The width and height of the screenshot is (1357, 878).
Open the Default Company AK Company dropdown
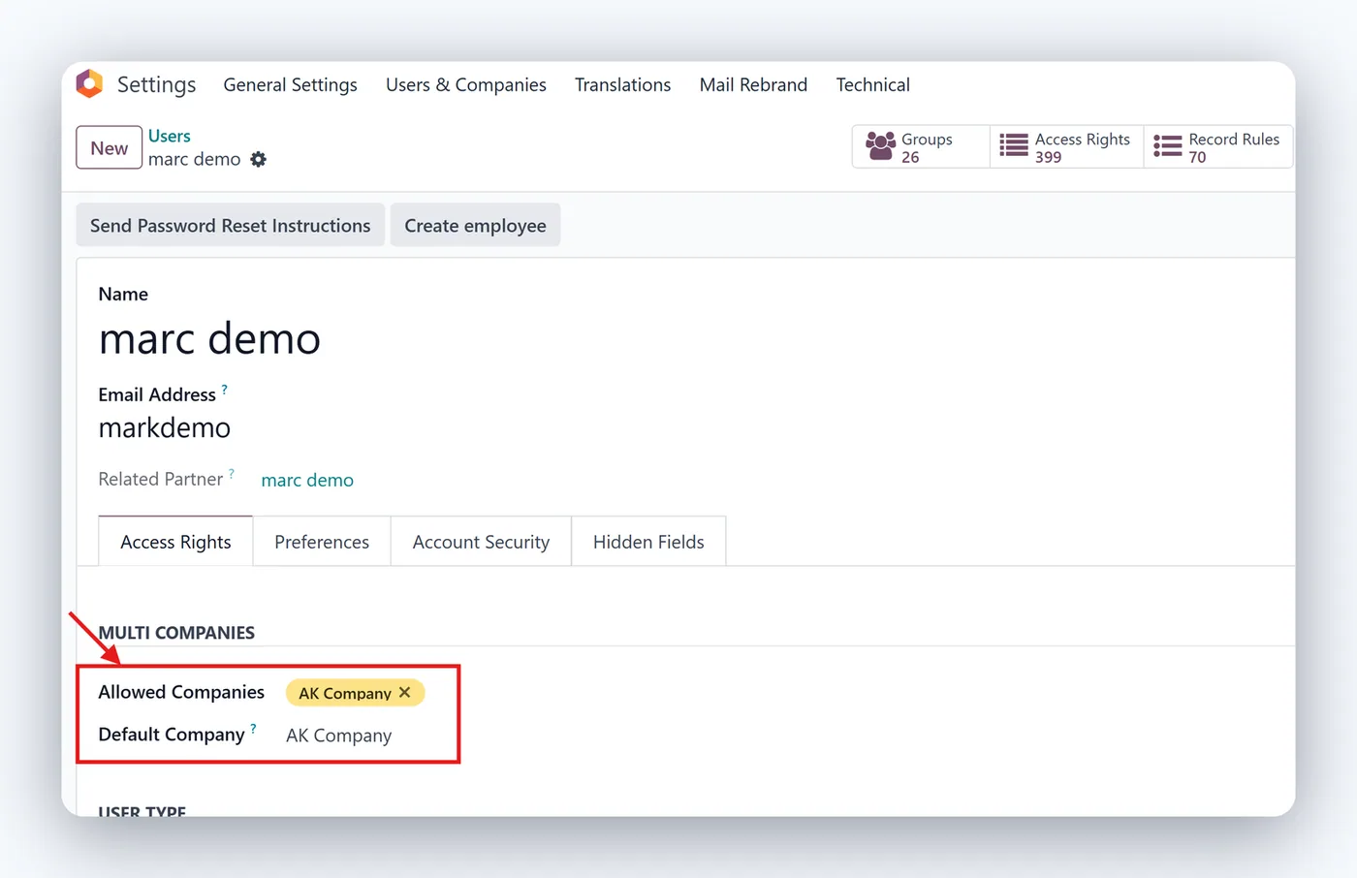point(339,736)
